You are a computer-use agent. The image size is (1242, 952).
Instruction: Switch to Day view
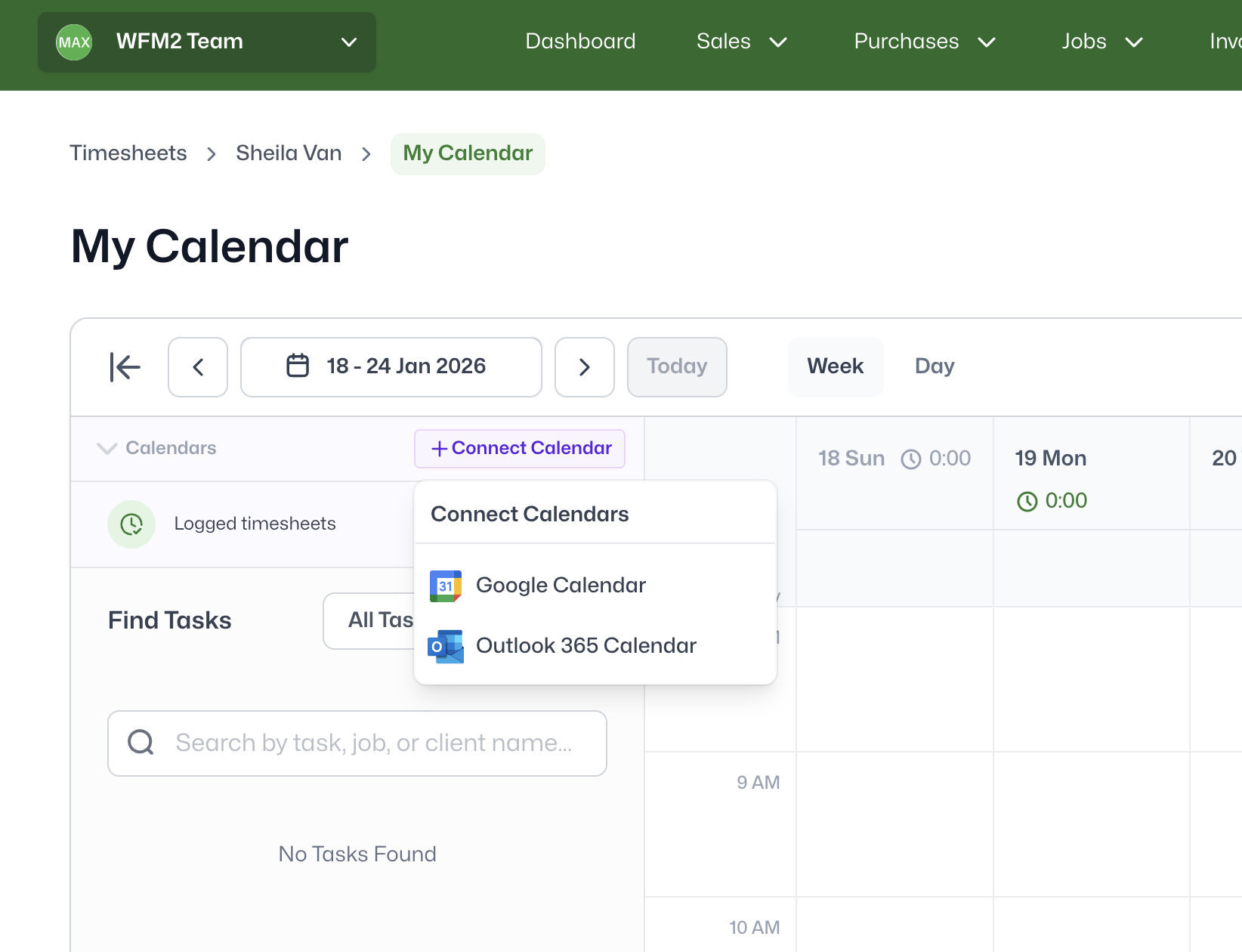pyautogui.click(x=934, y=366)
